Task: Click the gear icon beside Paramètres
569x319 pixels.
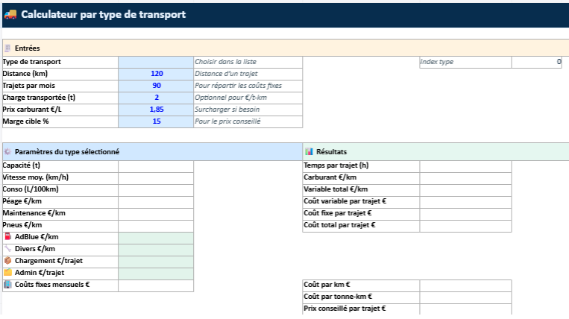Action: pyautogui.click(x=7, y=151)
